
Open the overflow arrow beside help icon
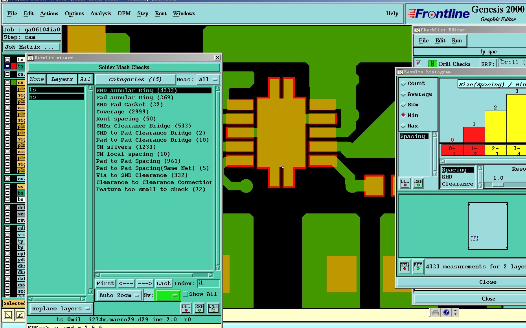(455, 313)
